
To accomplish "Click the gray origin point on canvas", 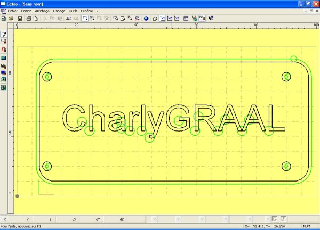I will 17,196.
